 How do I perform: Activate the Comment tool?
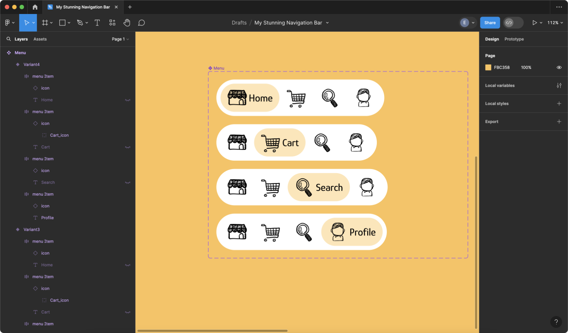pyautogui.click(x=141, y=23)
